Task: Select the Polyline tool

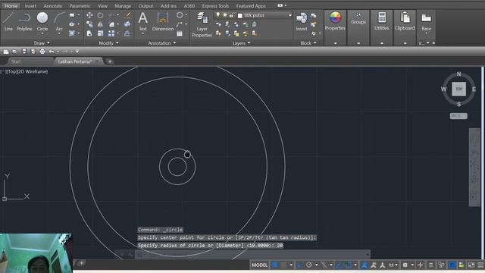Action: click(x=24, y=21)
